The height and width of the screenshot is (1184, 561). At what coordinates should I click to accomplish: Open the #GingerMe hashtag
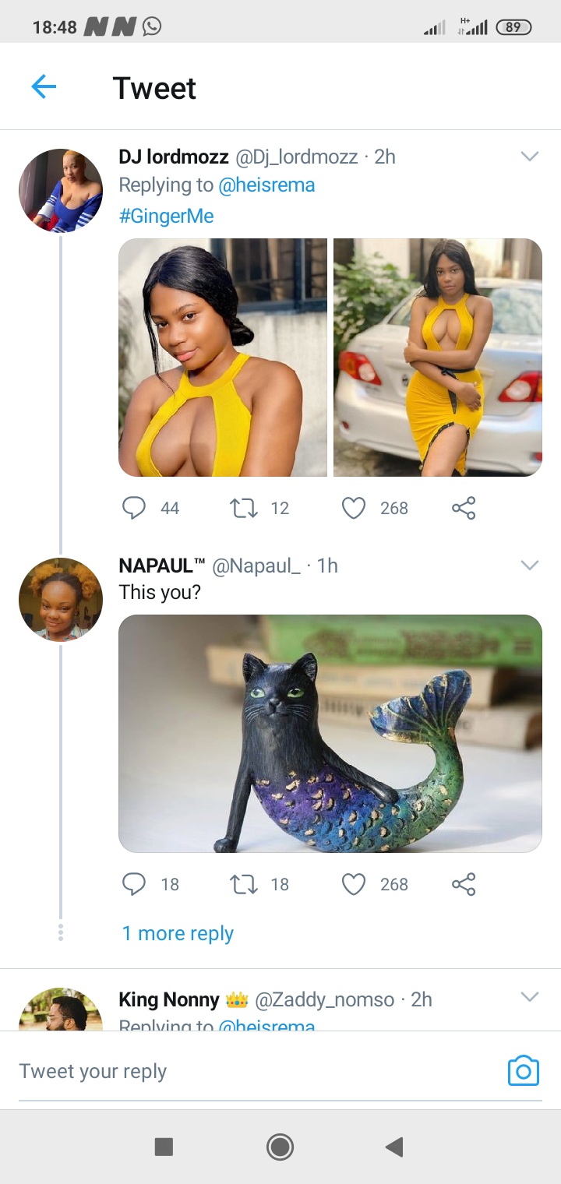[x=166, y=216]
